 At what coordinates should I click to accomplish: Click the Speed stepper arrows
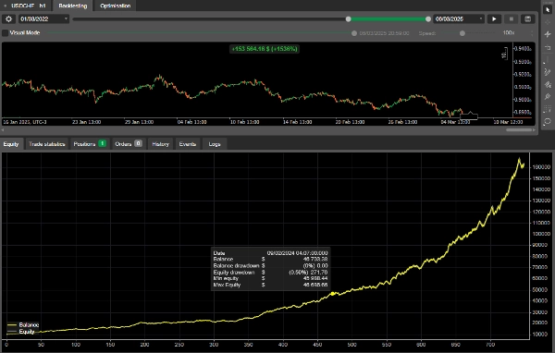pos(532,33)
